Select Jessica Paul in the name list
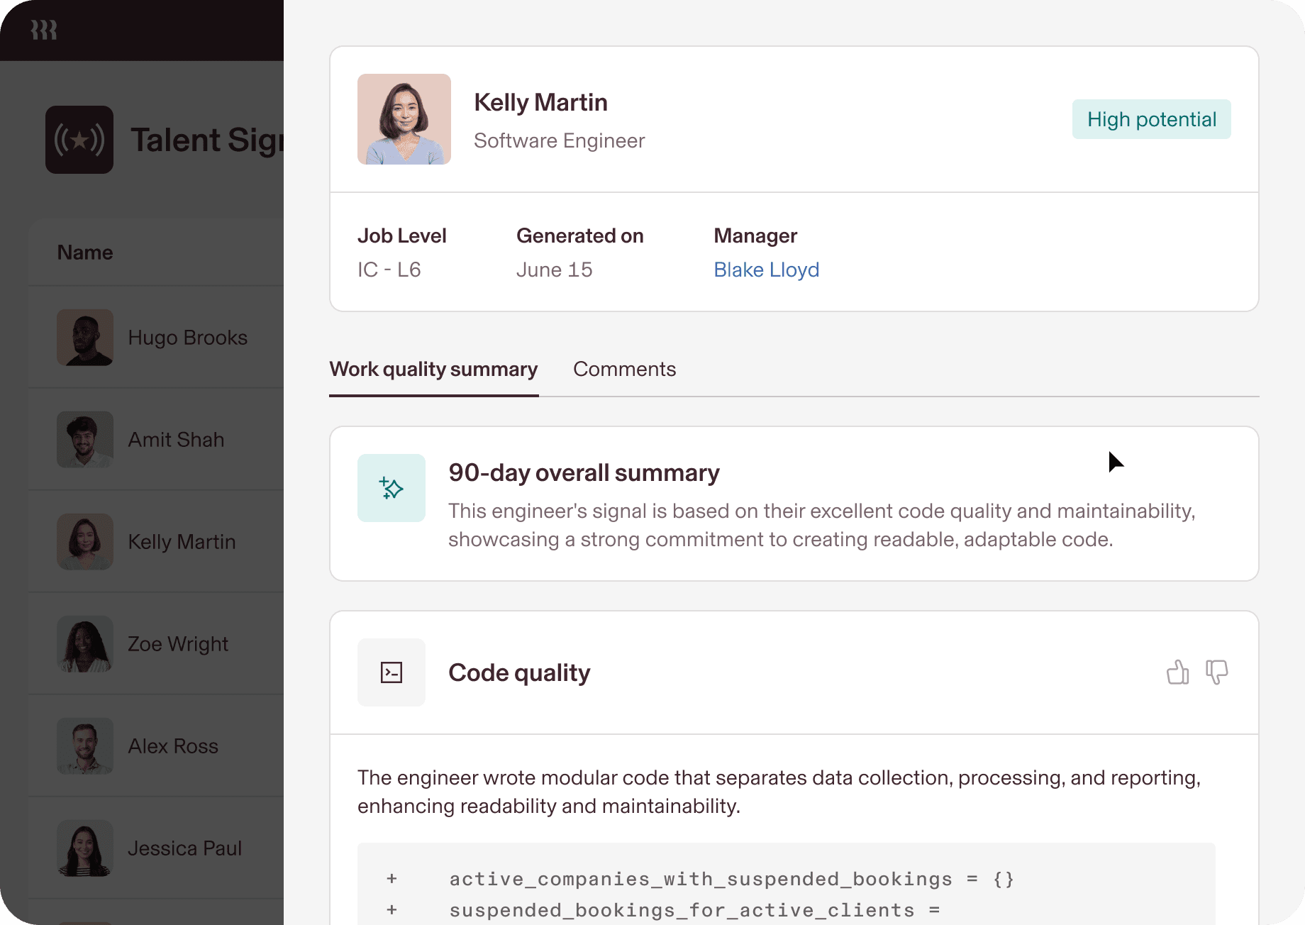Viewport: 1305px width, 925px height. (184, 848)
